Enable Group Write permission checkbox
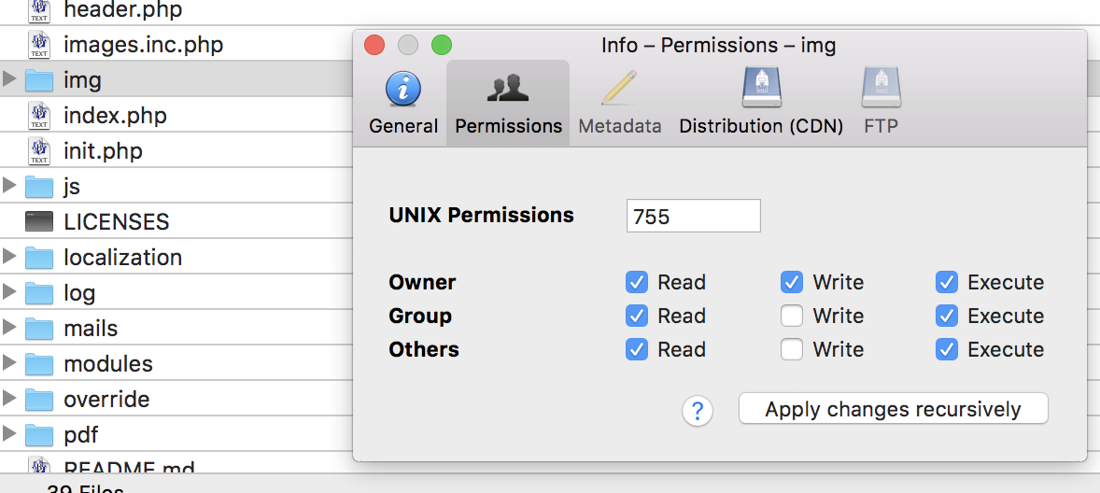Screen dimensions: 1100x493 [792, 316]
